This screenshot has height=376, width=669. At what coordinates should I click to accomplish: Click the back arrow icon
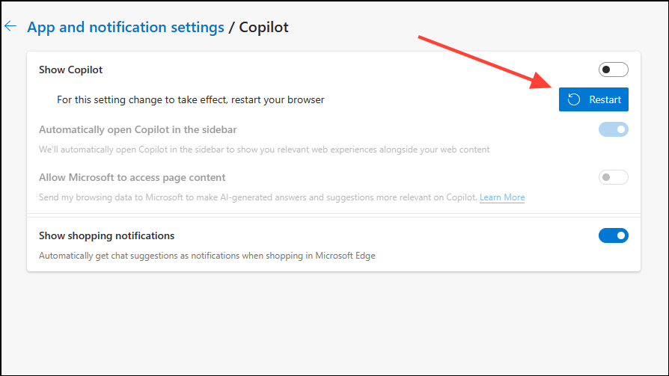[x=10, y=26]
